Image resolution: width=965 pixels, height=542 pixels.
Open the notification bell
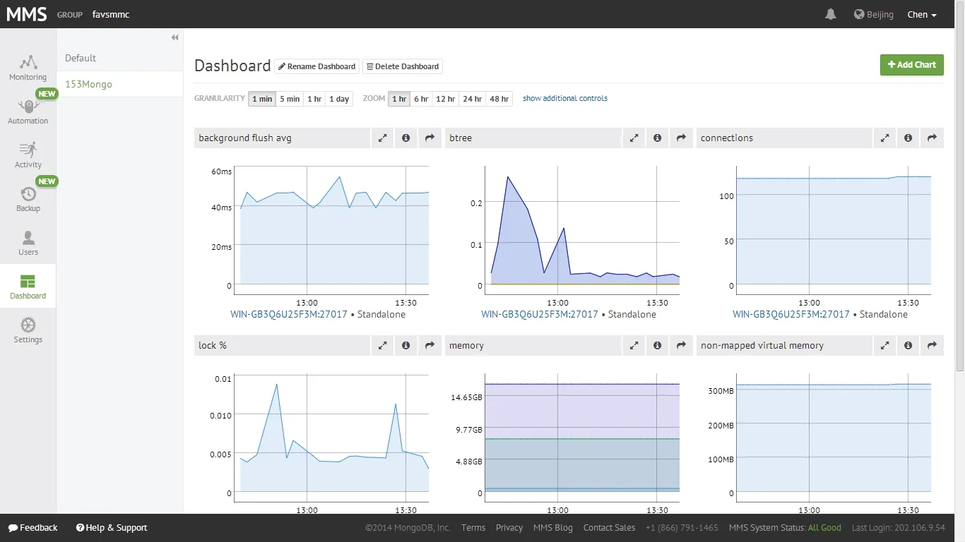coord(830,13)
